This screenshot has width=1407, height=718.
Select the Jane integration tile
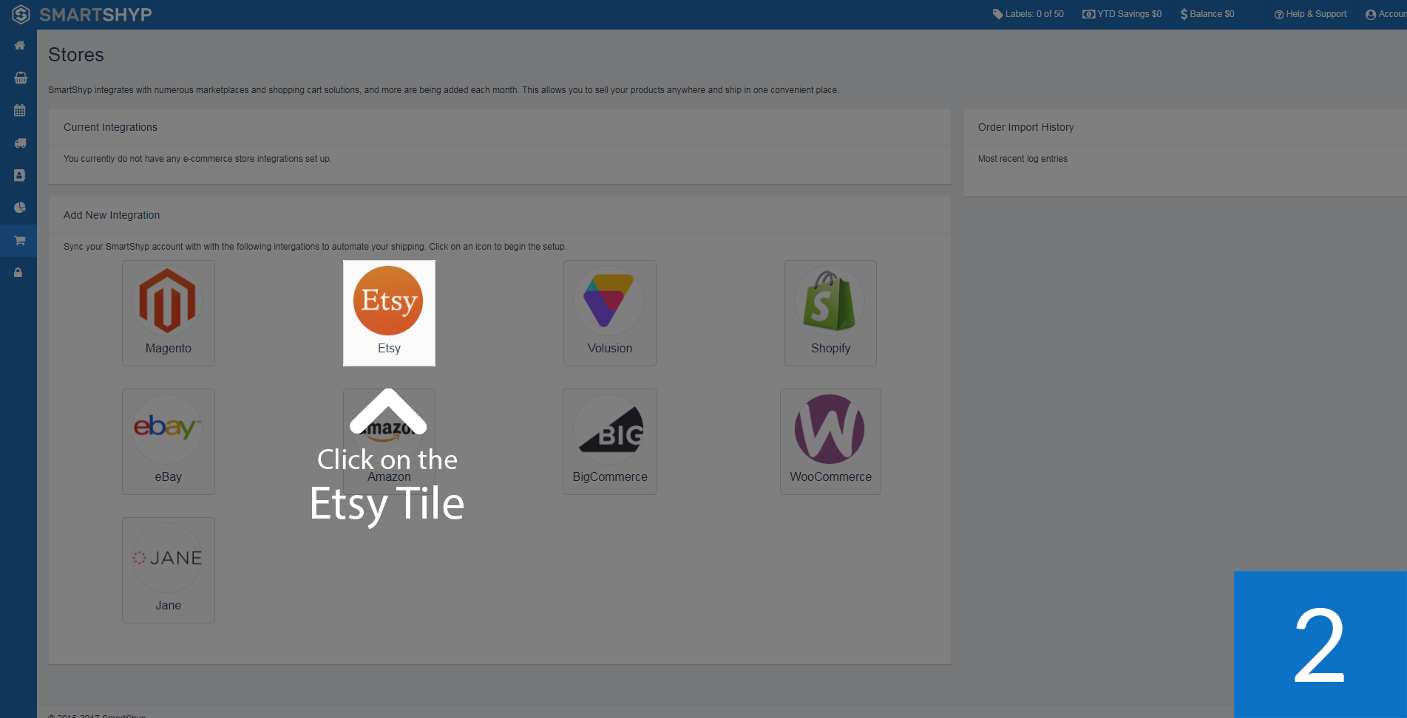pos(169,570)
